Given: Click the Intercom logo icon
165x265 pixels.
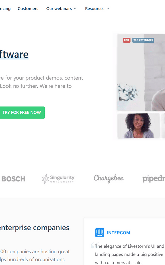Looking at the screenshot, I should [x=100, y=233].
